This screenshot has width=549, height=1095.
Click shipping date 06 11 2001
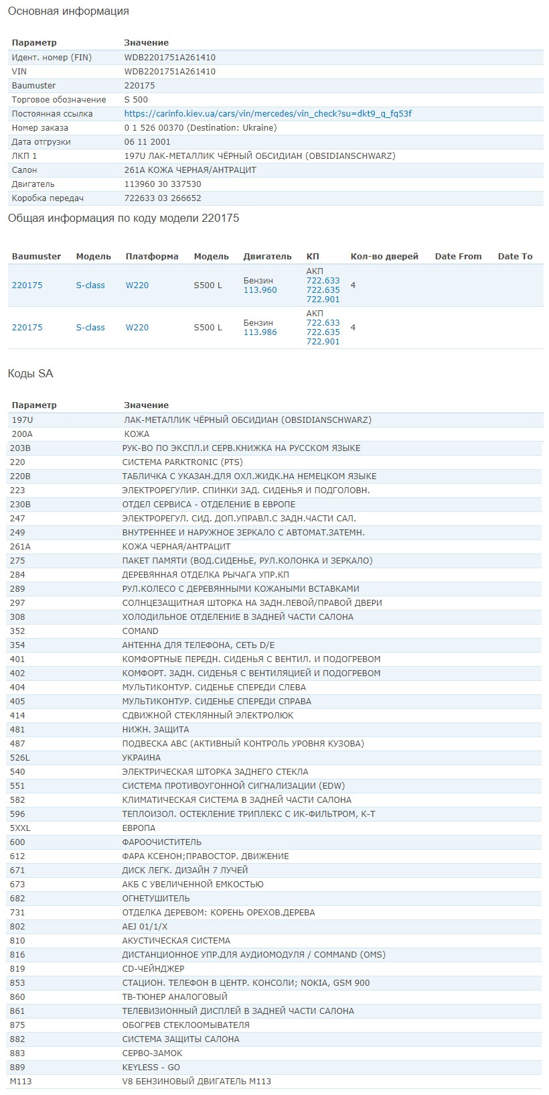(147, 142)
